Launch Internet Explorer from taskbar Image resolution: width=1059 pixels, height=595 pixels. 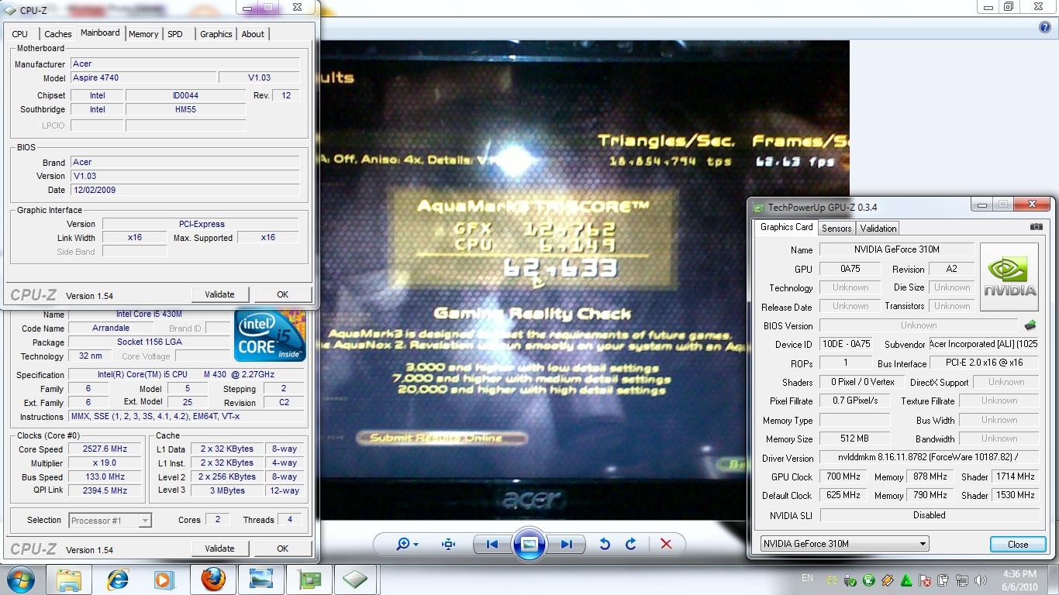click(x=117, y=580)
